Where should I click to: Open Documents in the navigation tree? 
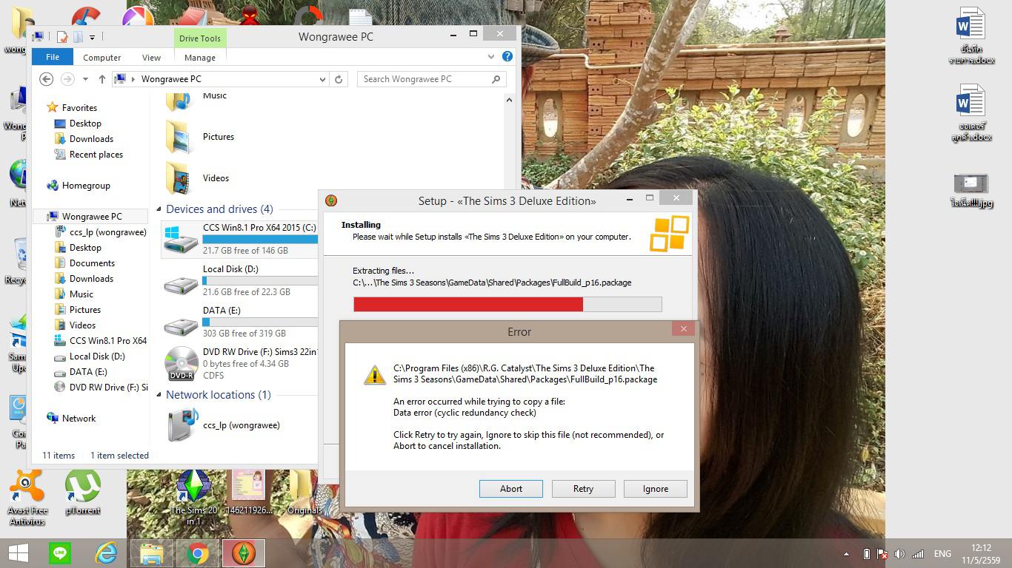coord(92,263)
